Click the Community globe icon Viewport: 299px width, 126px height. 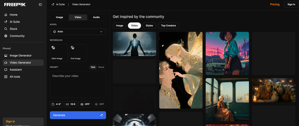(x=6, y=36)
